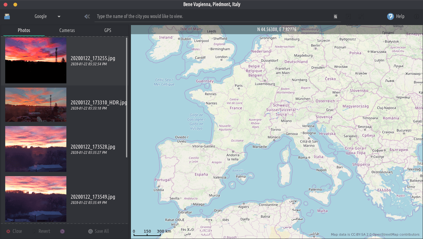Click the Algiers label on the map
Image resolution: width=423 pixels, height=239 pixels.
243,207
